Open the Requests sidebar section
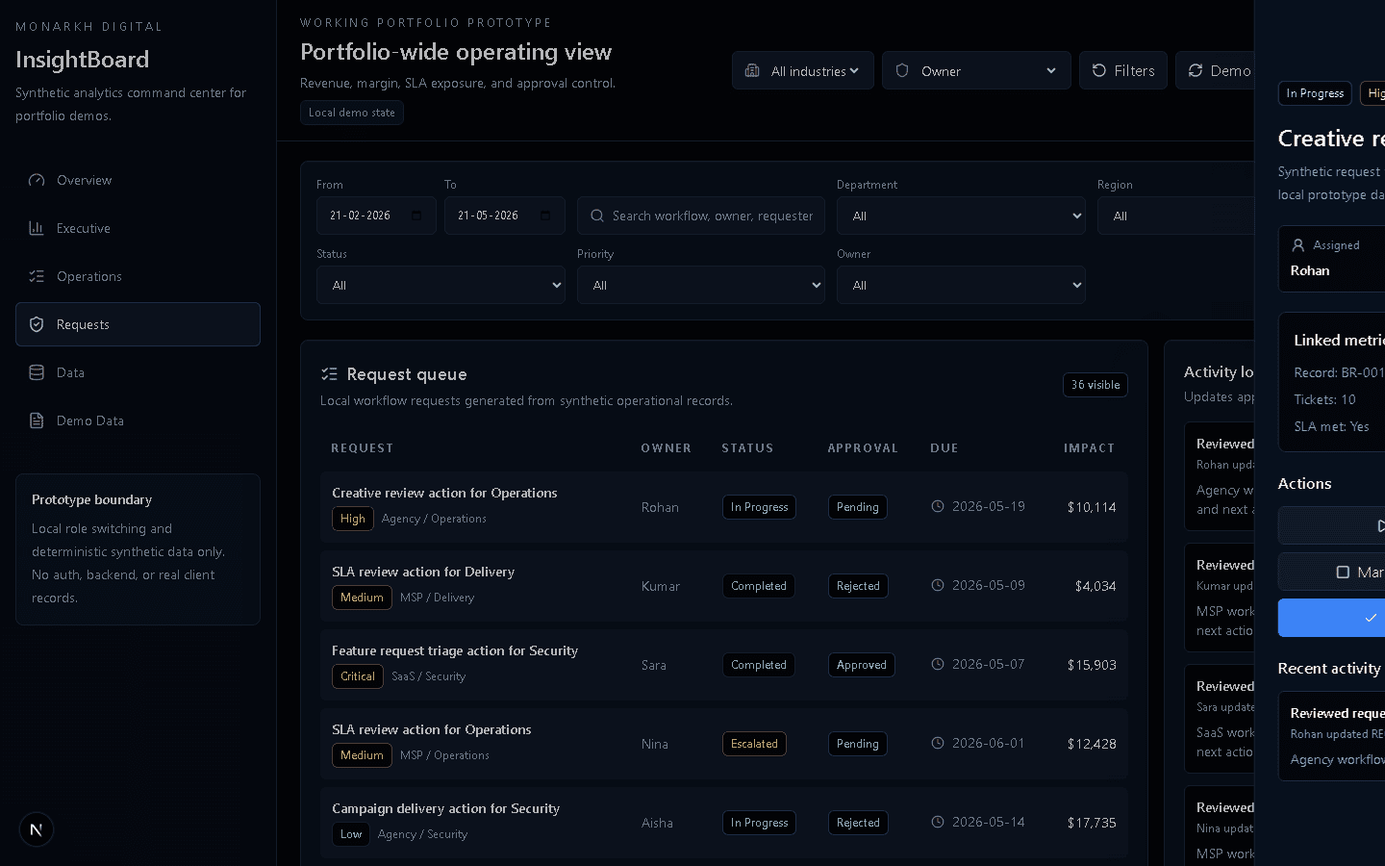This screenshot has width=1385, height=866. coord(138,324)
